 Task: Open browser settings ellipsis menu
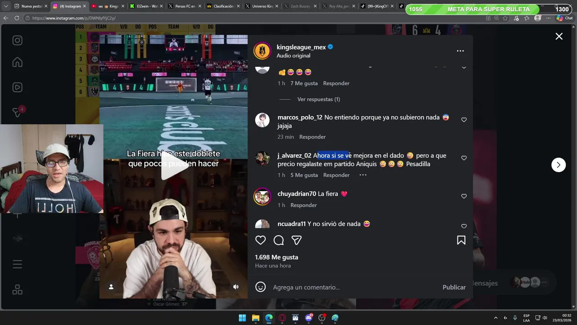point(548,18)
